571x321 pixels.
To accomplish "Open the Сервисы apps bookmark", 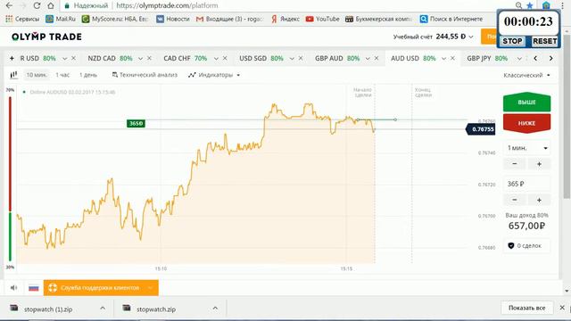I will [x=22, y=19].
